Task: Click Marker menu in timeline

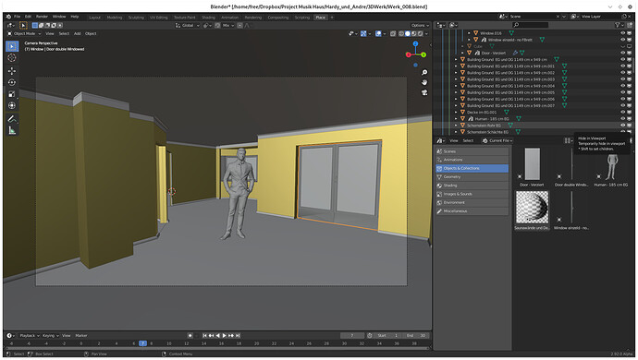Action: 81,336
